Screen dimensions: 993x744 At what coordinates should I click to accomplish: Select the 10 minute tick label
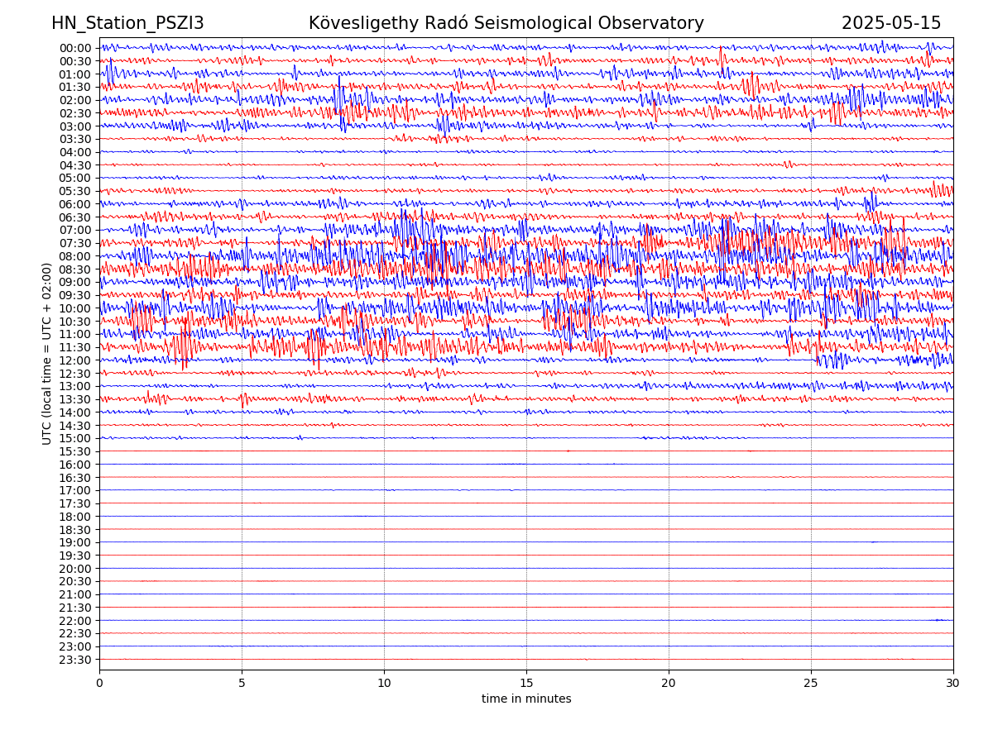pyautogui.click(x=384, y=683)
